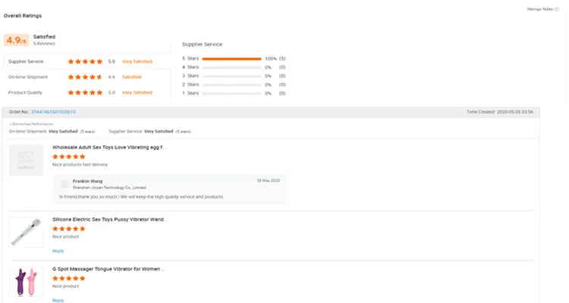Click the Product Quality star rating icons
The image size is (569, 303).
click(85, 92)
